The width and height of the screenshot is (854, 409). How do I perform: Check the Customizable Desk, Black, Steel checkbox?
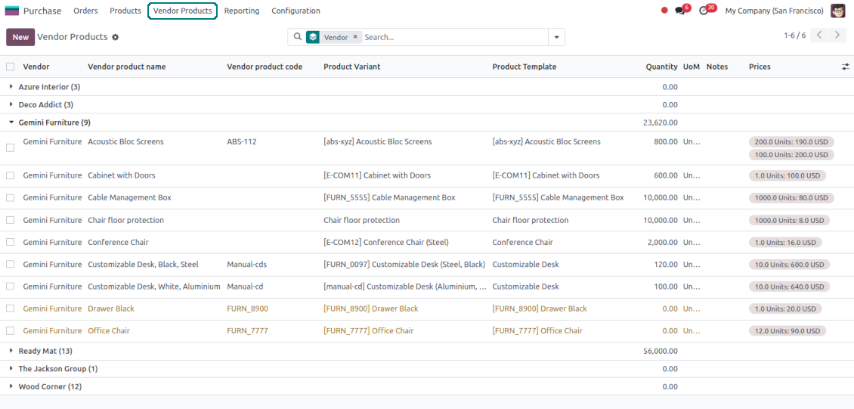(x=11, y=264)
